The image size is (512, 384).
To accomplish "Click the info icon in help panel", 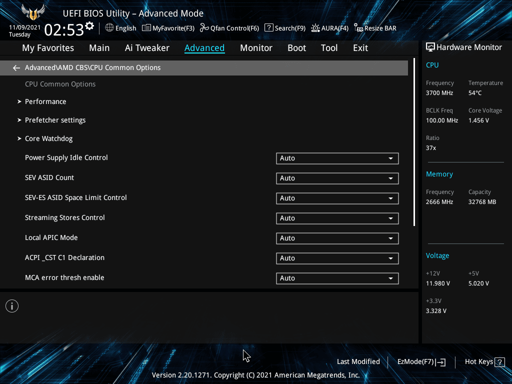I will click(x=12, y=306).
